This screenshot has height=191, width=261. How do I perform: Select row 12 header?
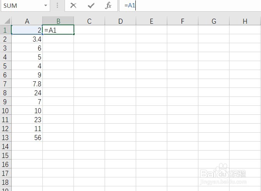click(5, 129)
